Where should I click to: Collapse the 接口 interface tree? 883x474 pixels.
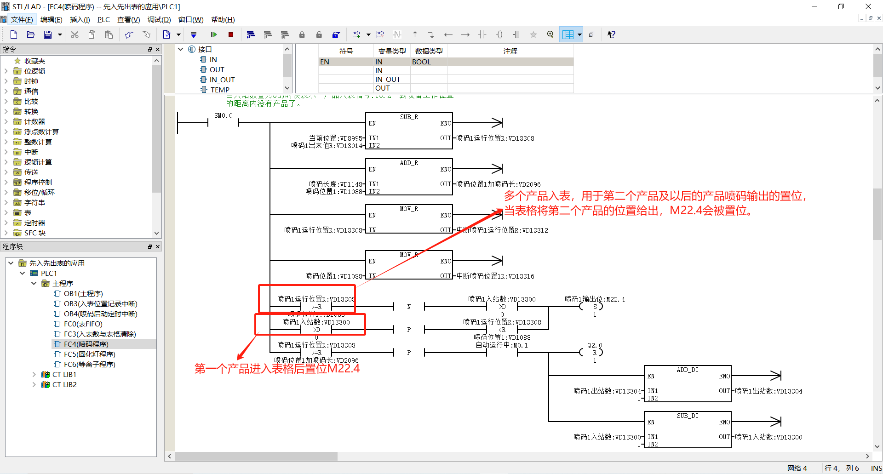pyautogui.click(x=181, y=49)
